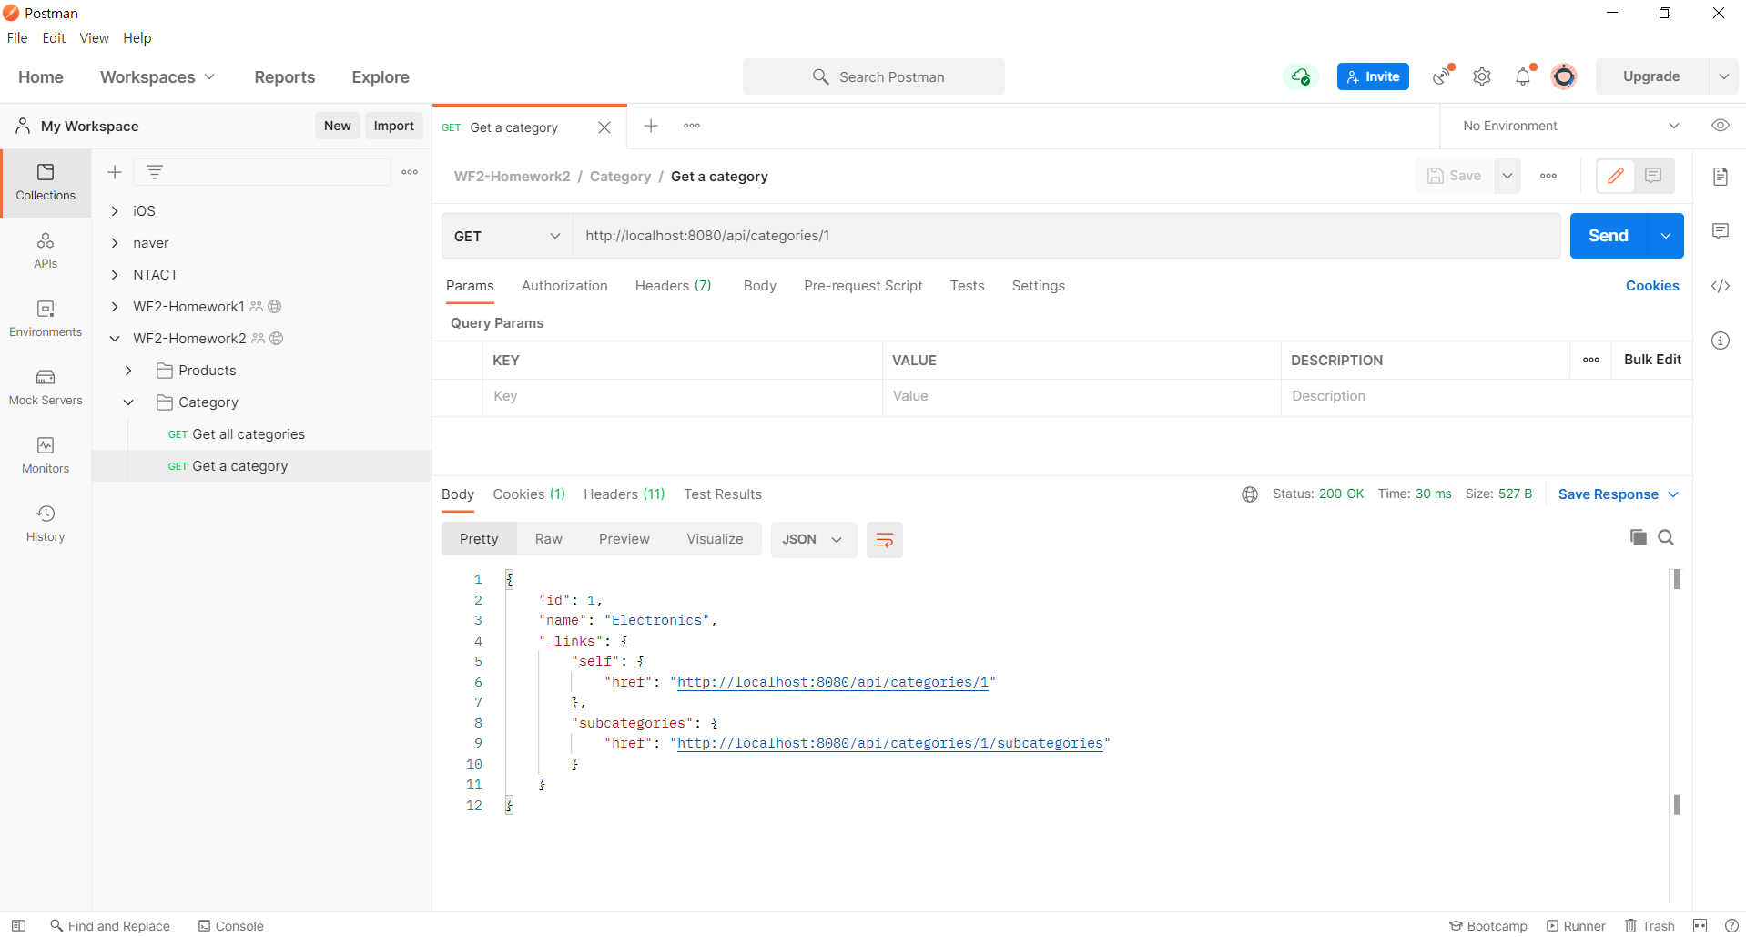Expand the iOS collection
The width and height of the screenshot is (1746, 937).
click(x=115, y=211)
